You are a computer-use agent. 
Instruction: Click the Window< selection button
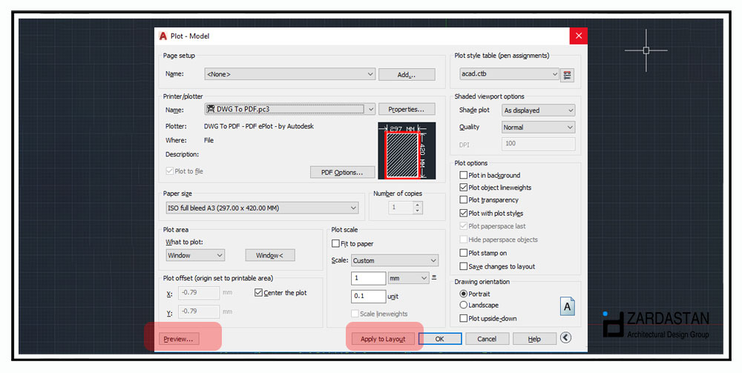pyautogui.click(x=275, y=255)
